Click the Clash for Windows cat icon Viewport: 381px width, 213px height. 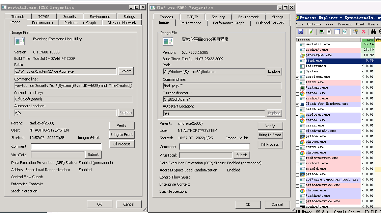(302, 104)
